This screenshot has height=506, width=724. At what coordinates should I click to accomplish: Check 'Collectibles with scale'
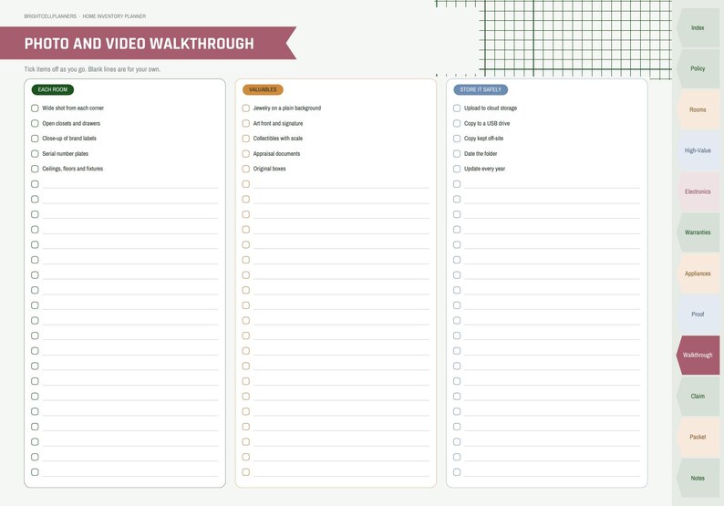(245, 139)
